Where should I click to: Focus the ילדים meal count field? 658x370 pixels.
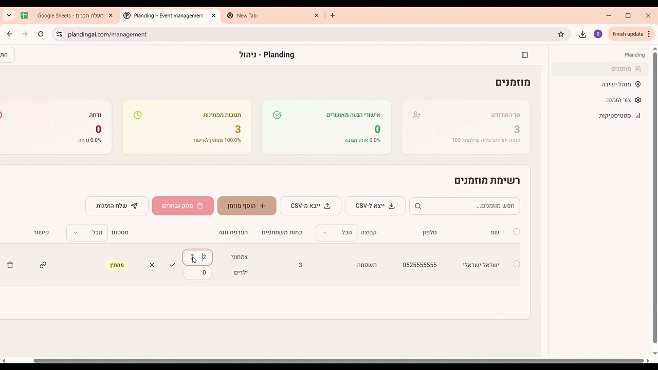coord(197,273)
